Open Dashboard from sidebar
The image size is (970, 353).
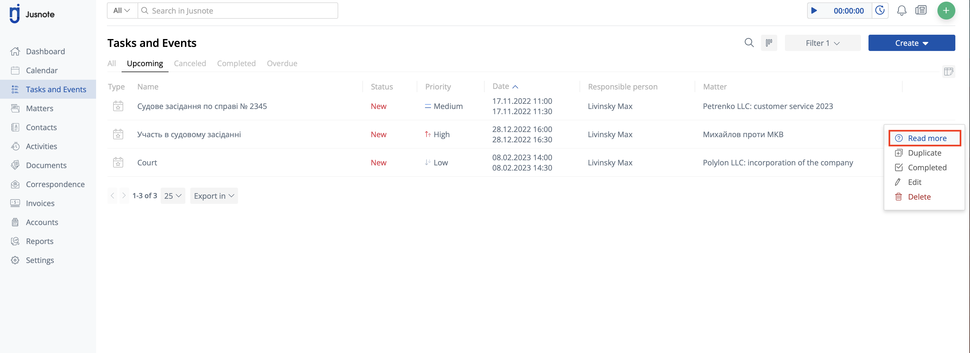[45, 51]
